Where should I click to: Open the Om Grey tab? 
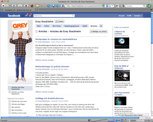(57, 26)
